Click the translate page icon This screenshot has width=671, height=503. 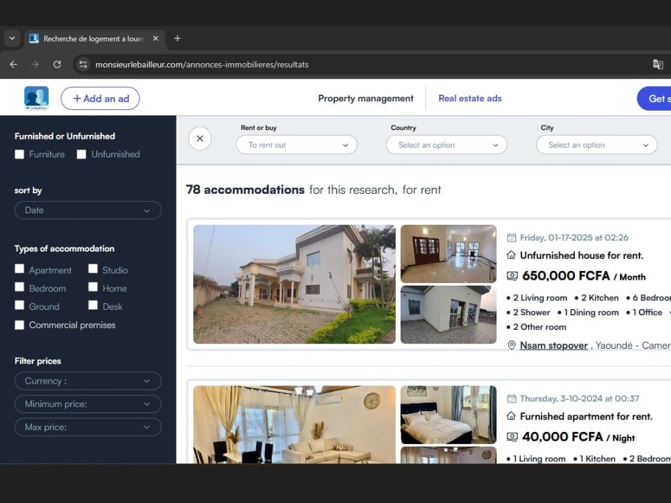[x=658, y=64]
